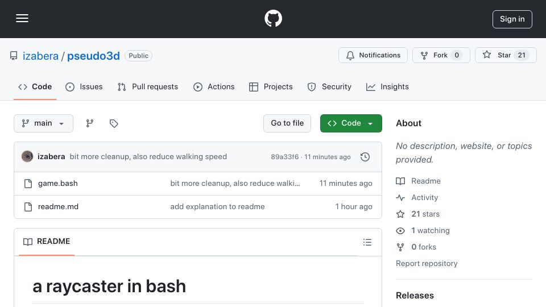
Task: View tags via the tag icon
Action: pyautogui.click(x=114, y=123)
